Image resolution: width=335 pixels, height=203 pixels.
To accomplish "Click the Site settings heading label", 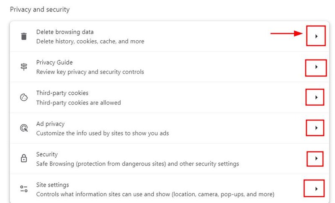I will click(x=53, y=185).
